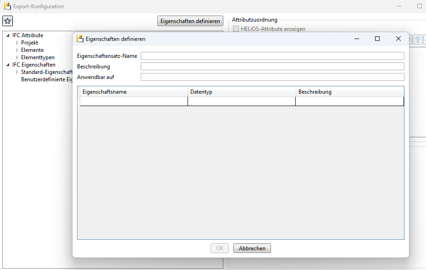
Task: Click the Abbrechen button
Action: pyautogui.click(x=252, y=248)
